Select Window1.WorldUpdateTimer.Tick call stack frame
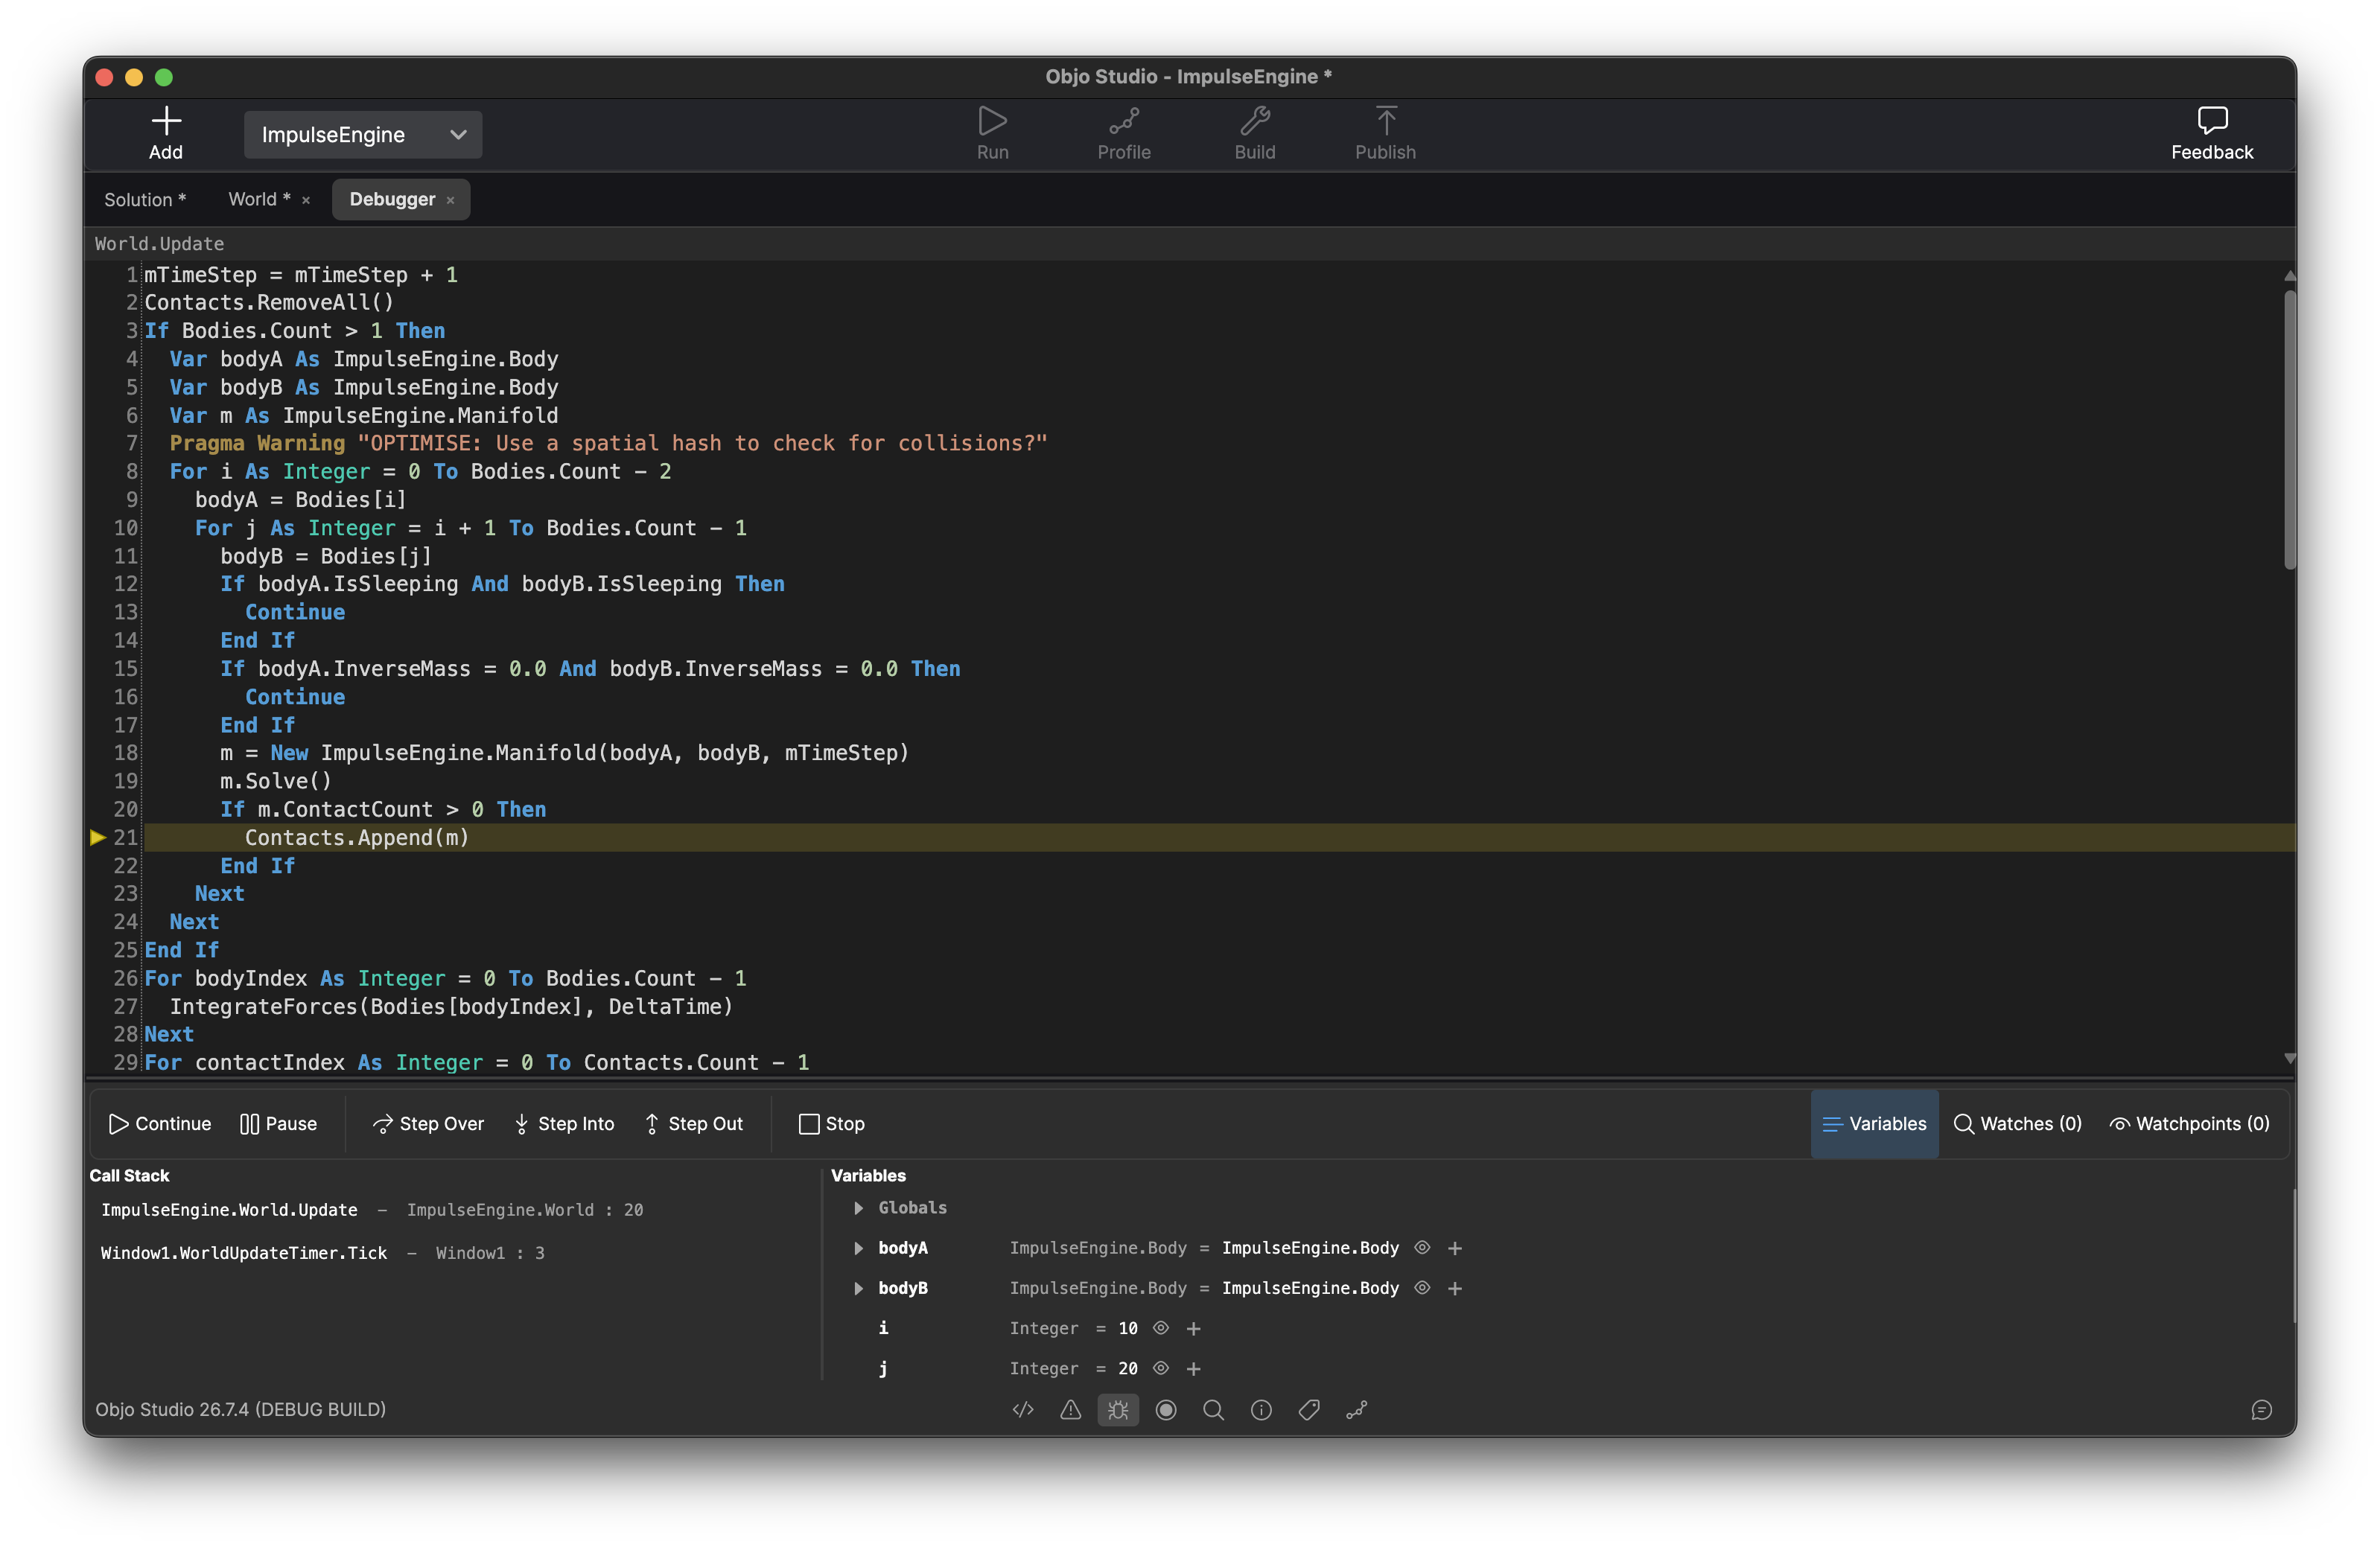 323,1253
